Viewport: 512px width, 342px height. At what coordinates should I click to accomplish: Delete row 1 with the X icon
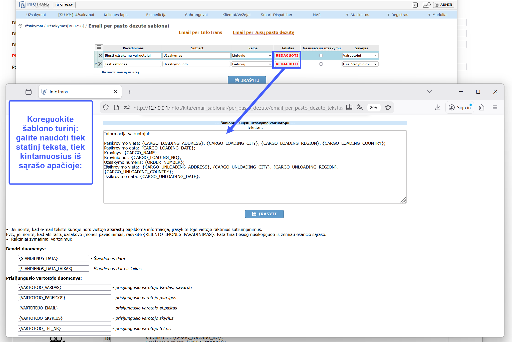100,55
